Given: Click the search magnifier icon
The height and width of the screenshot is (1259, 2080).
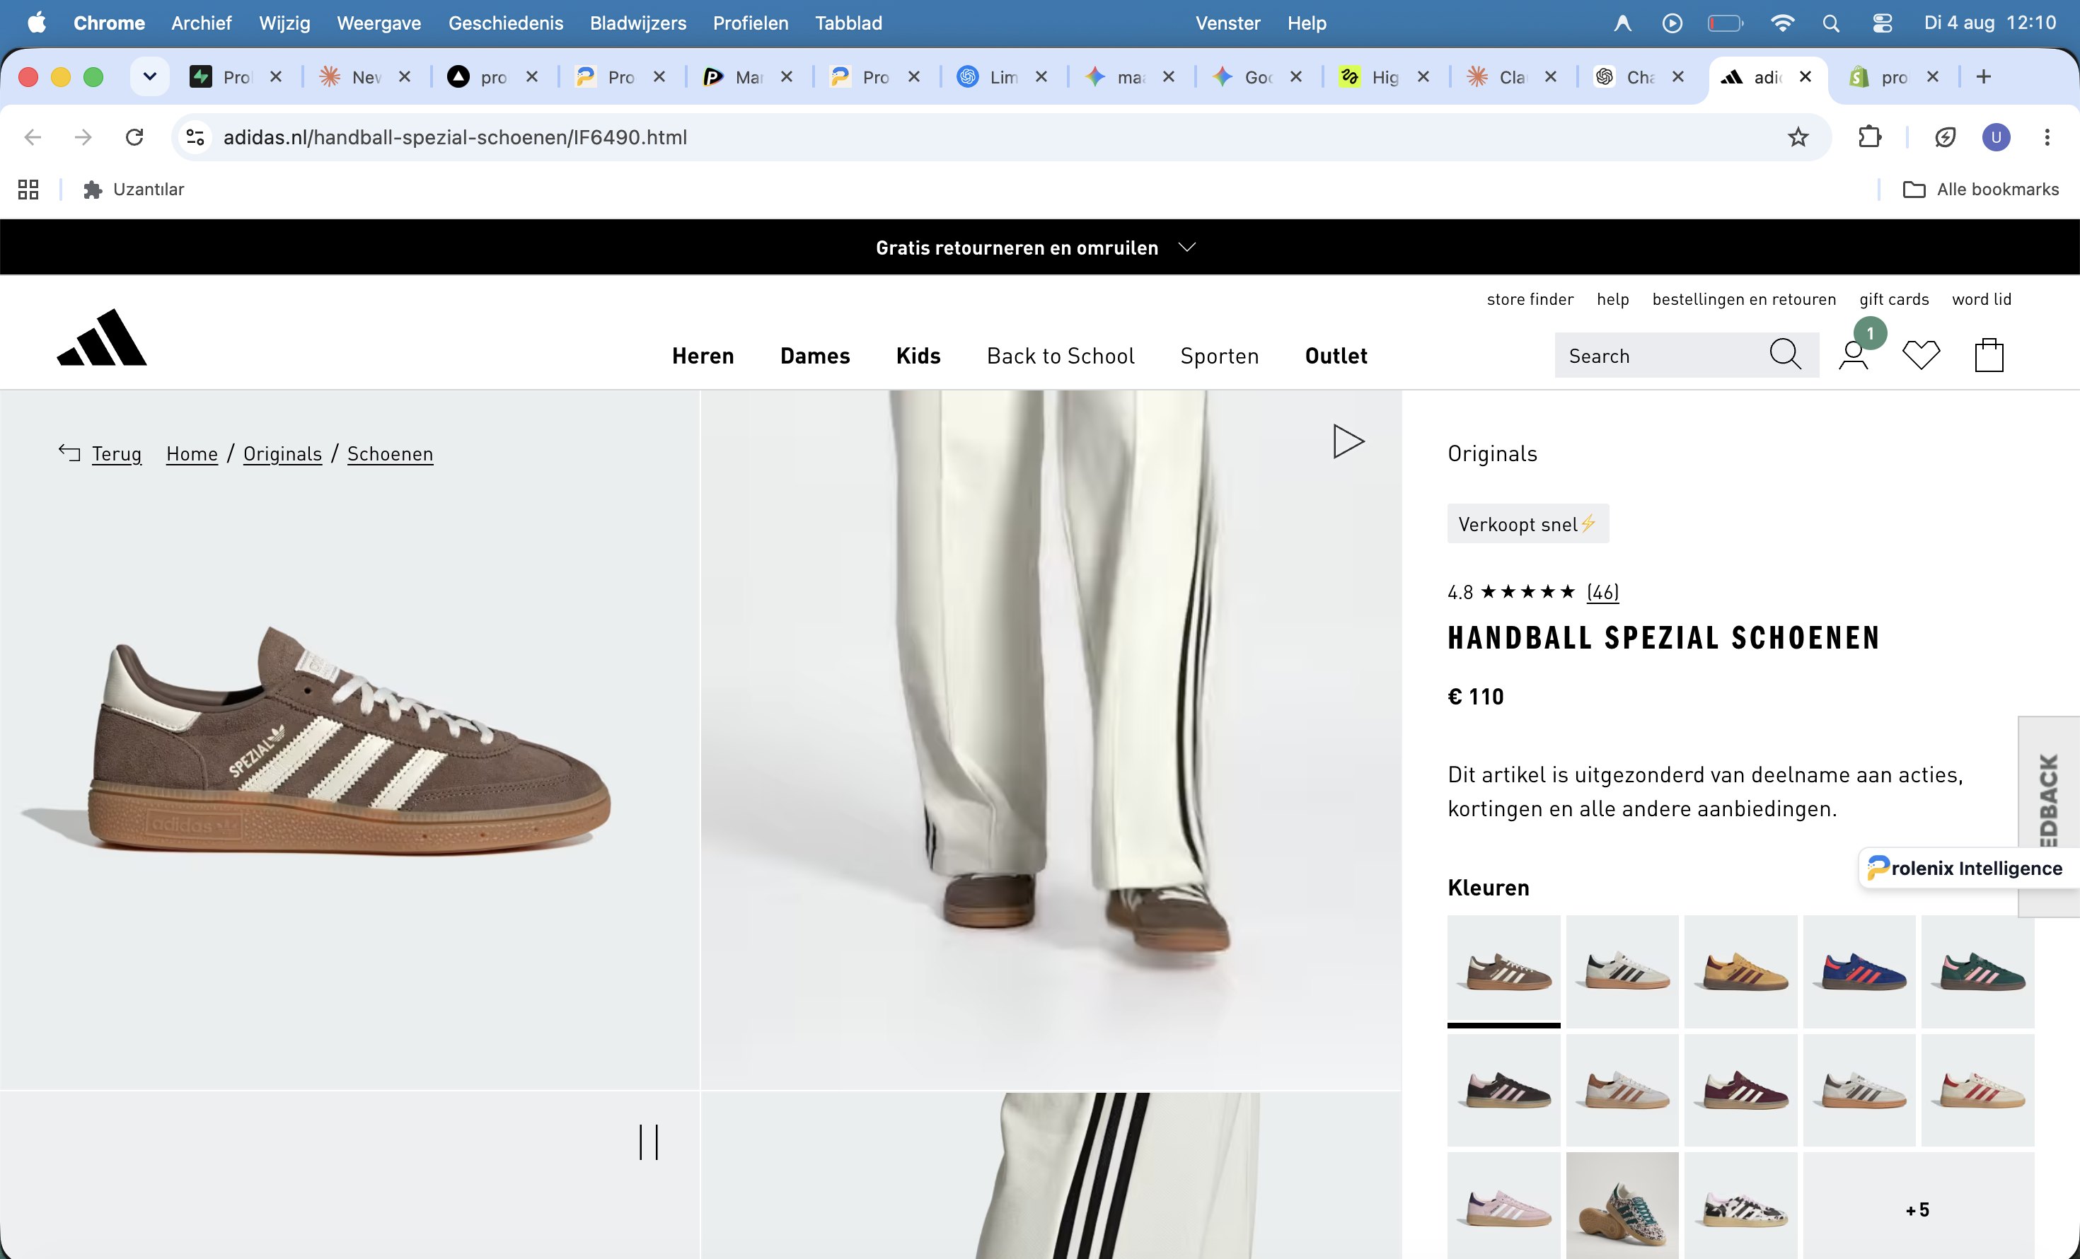Looking at the screenshot, I should [x=1784, y=354].
